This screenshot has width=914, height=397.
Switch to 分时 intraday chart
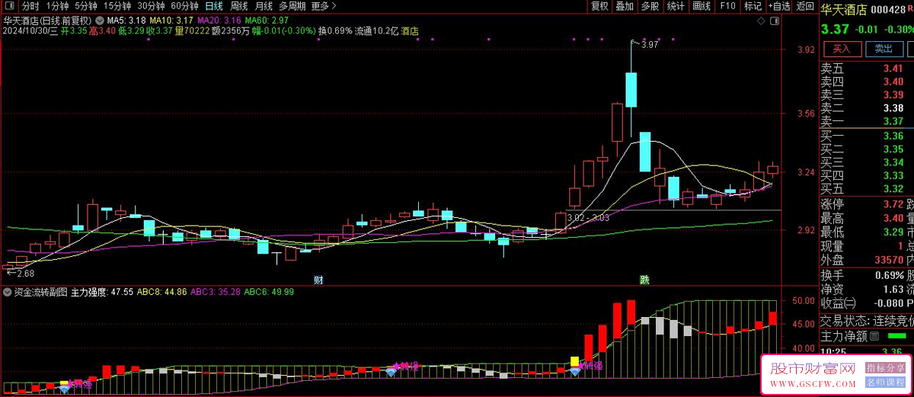point(30,5)
